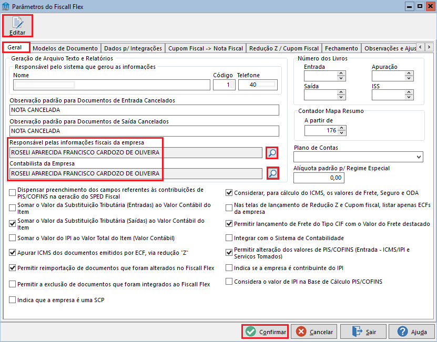Click the green Confirmar button

pyautogui.click(x=265, y=331)
